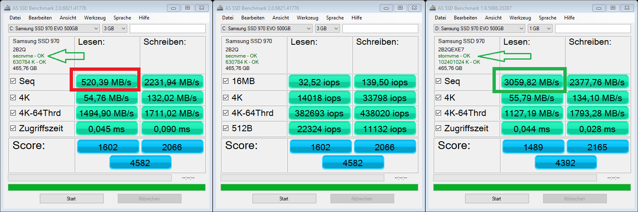The image size is (638, 212).
Task: Click the app icon in the leftmost 2.0 window title bar
Action: tap(8, 8)
